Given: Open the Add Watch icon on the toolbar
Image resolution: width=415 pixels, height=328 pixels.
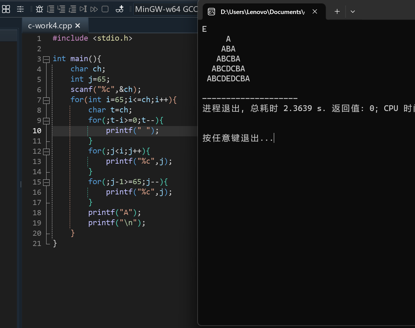Looking at the screenshot, I should coord(119,9).
